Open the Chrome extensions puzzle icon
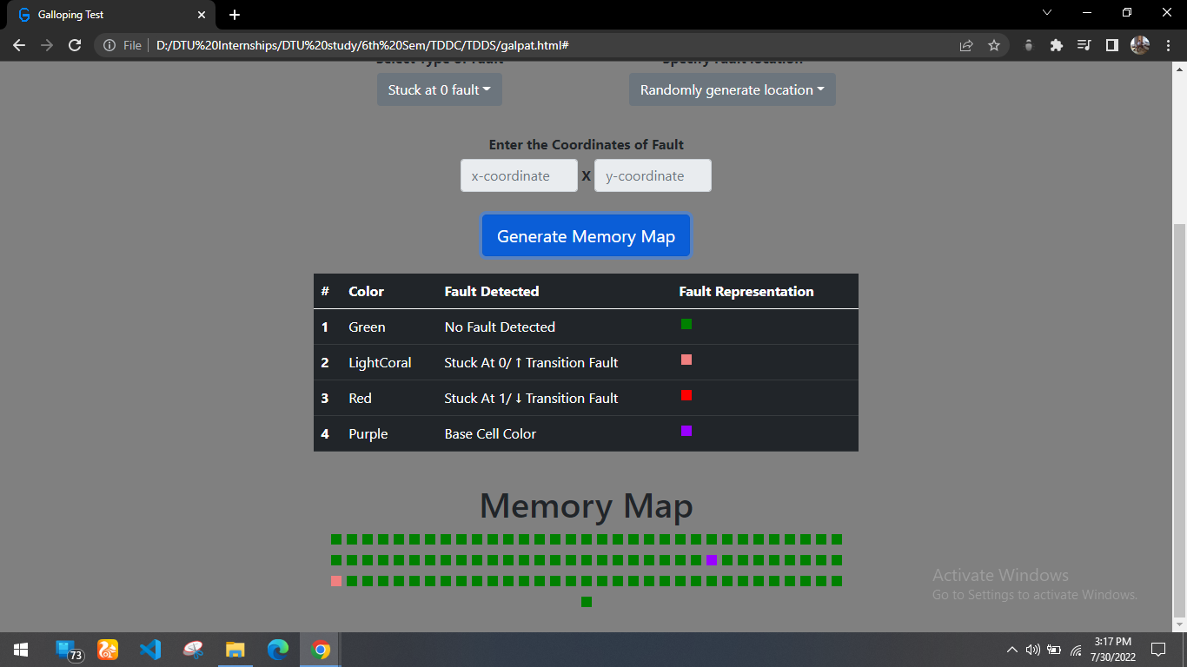The image size is (1187, 667). coord(1056,44)
